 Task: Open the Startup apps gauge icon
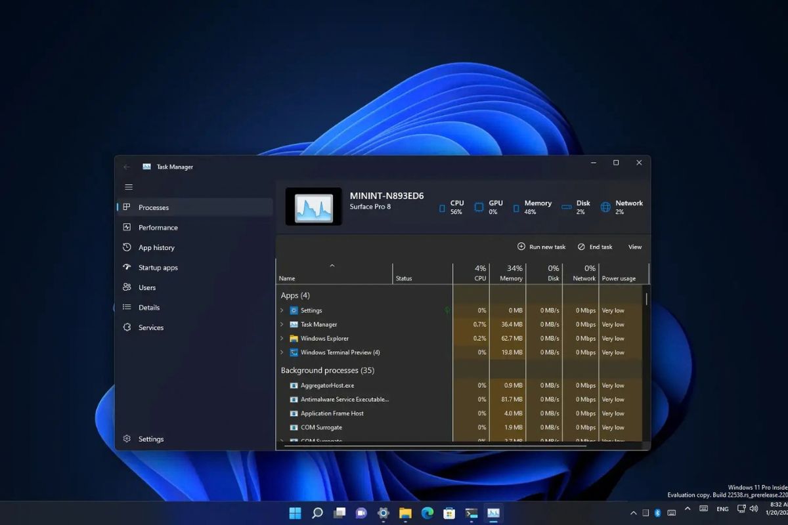point(127,267)
